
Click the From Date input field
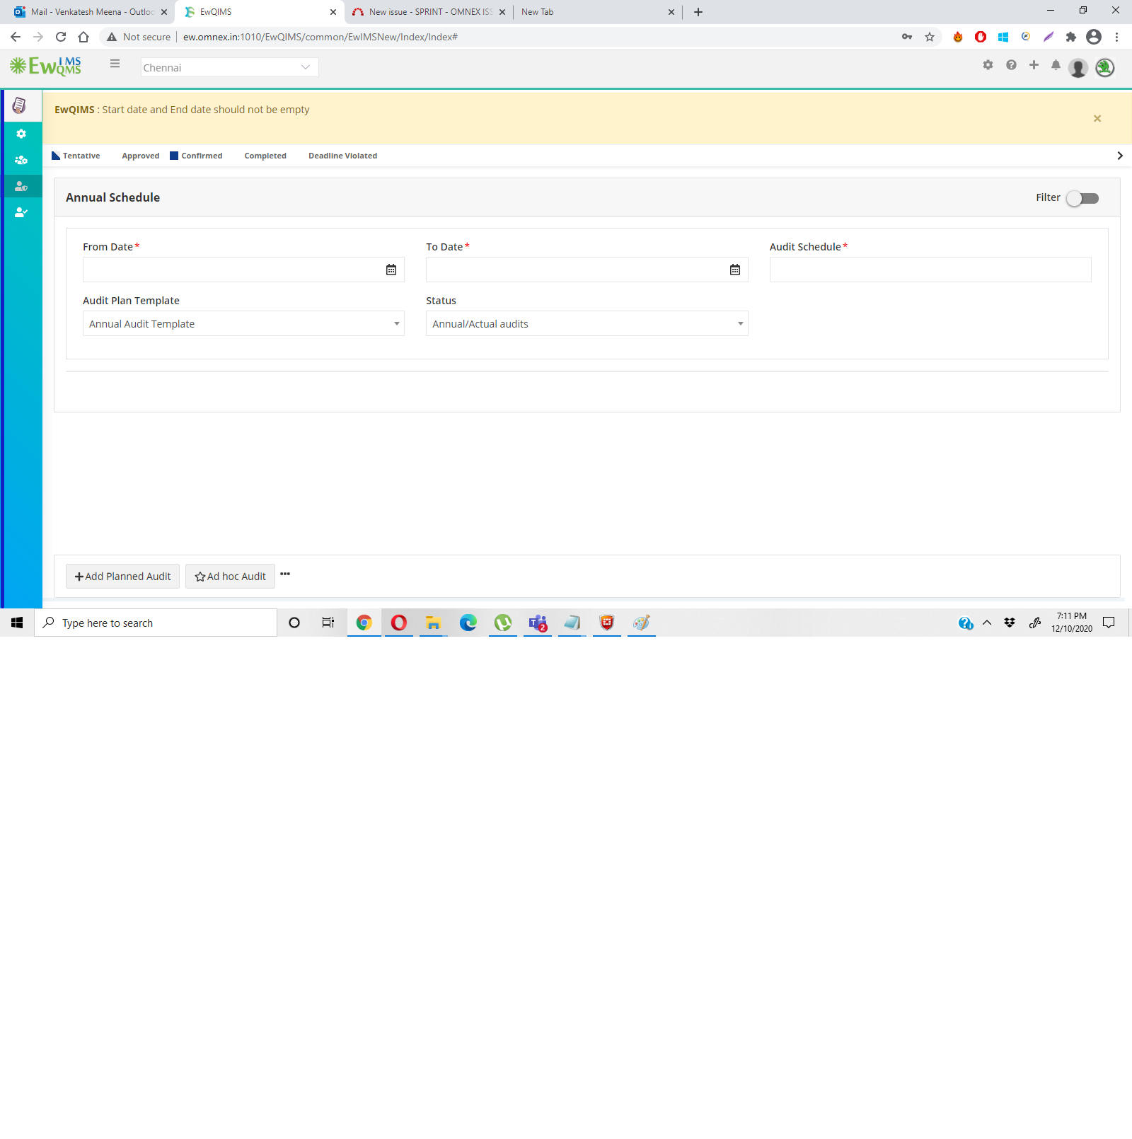coord(243,270)
